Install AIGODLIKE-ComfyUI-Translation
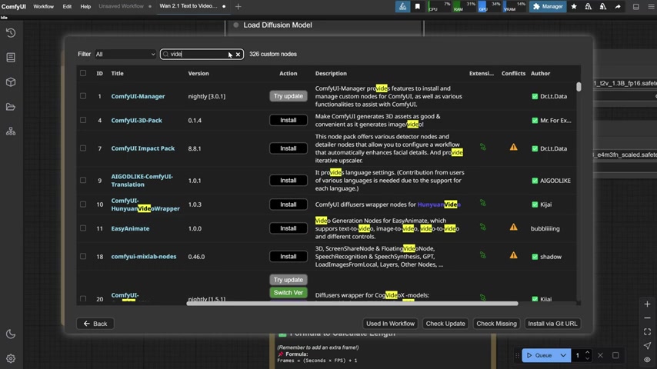The width and height of the screenshot is (657, 369). pyautogui.click(x=288, y=180)
